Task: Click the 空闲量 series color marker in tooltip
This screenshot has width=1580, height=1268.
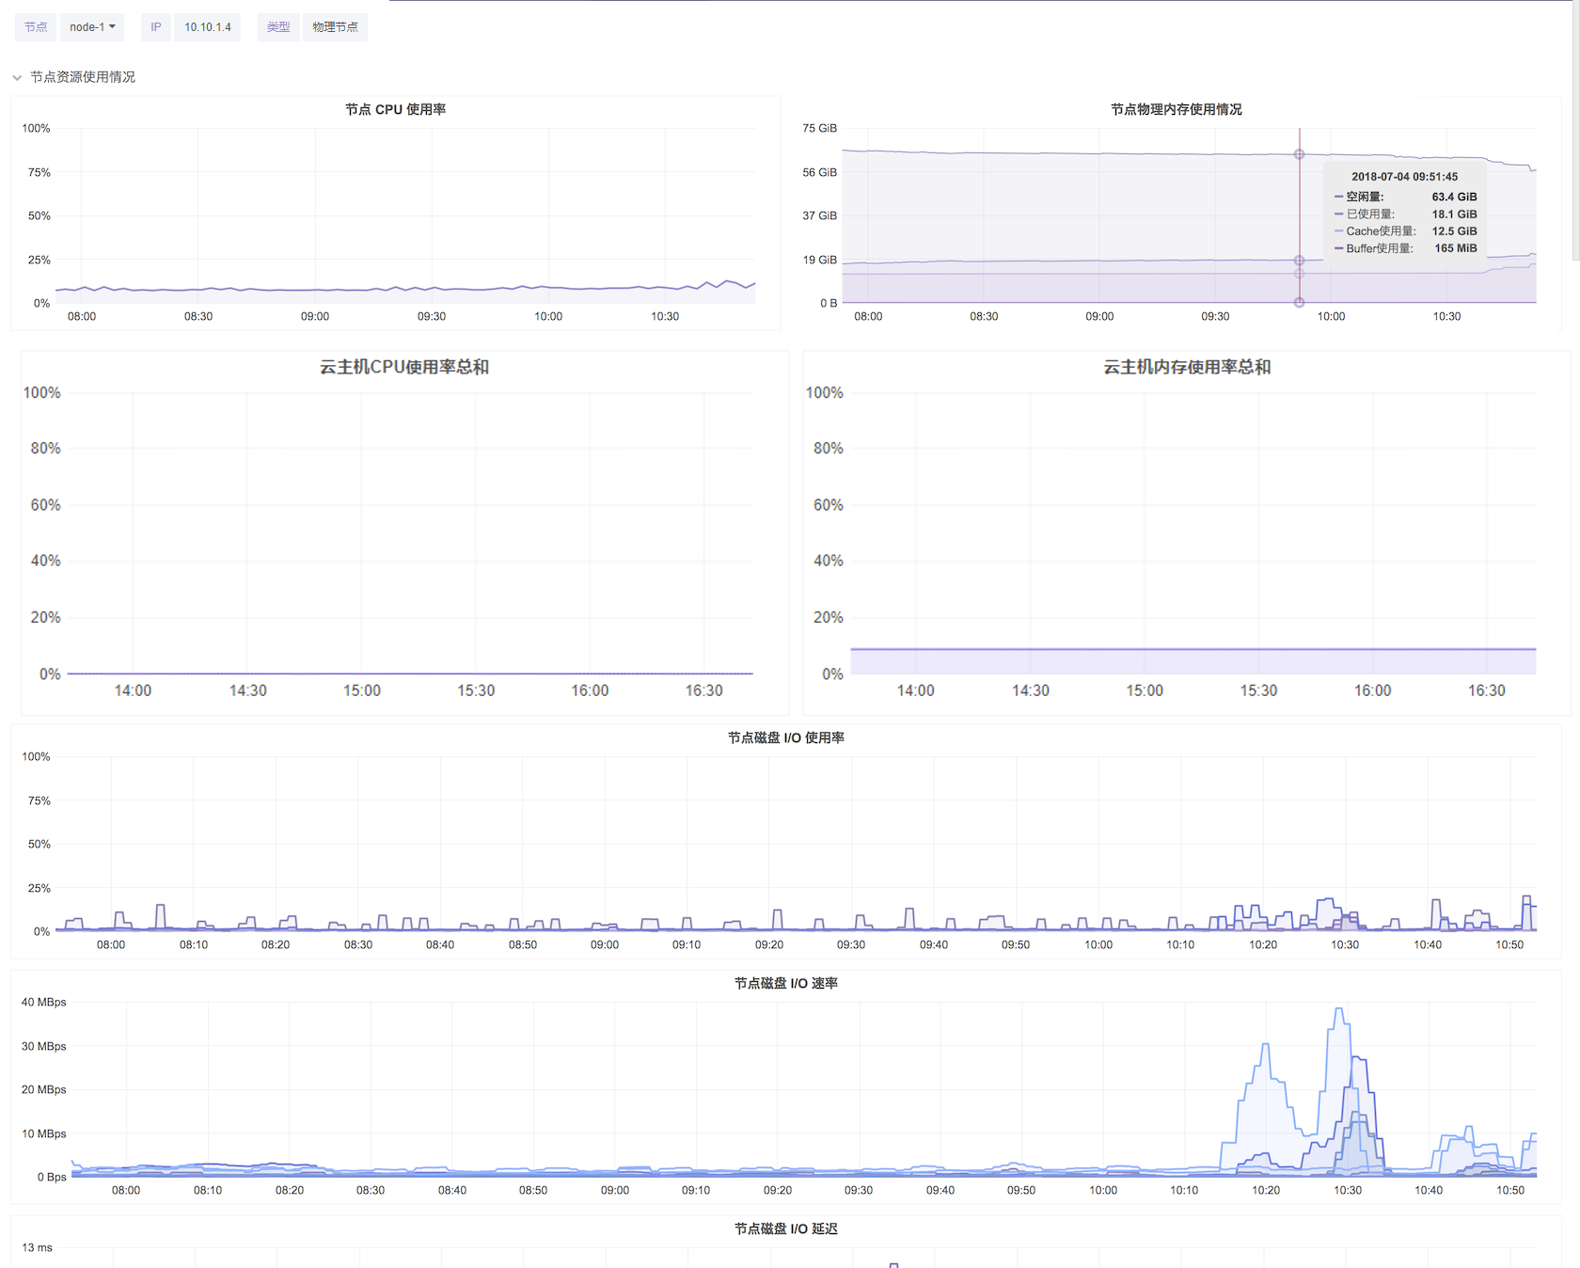Action: (1338, 198)
